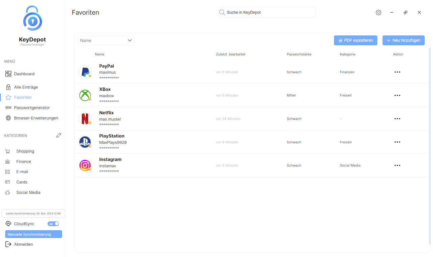Screen dimensions: 433x257
Task: Start Manuelle Synchronisierung
Action: [x=33, y=234]
